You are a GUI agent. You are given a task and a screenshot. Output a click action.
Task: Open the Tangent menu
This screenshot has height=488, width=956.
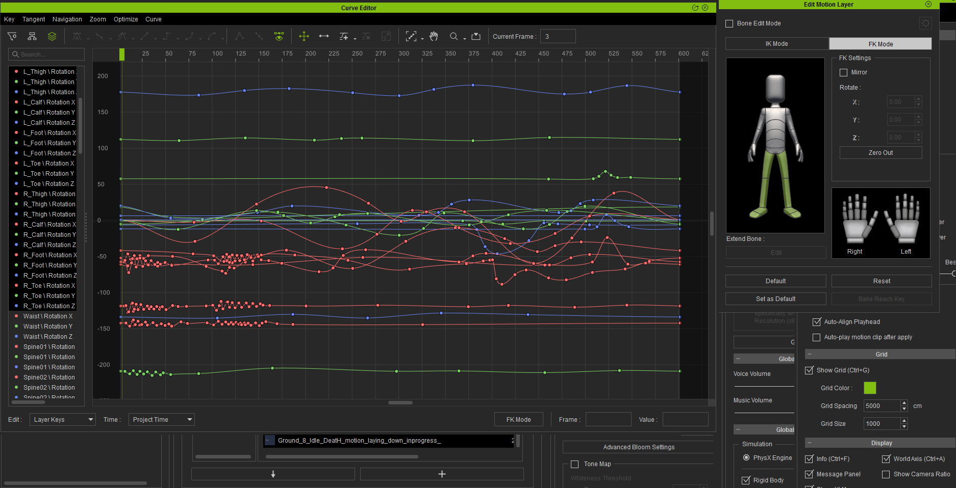(x=34, y=19)
